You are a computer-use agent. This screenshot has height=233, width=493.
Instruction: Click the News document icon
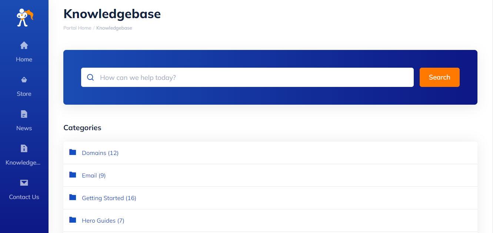click(24, 114)
